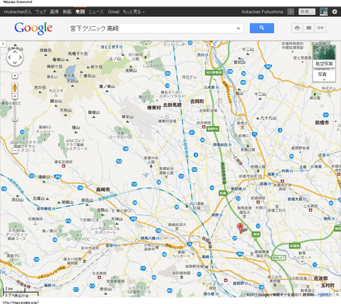Click the print icon

[297, 28]
